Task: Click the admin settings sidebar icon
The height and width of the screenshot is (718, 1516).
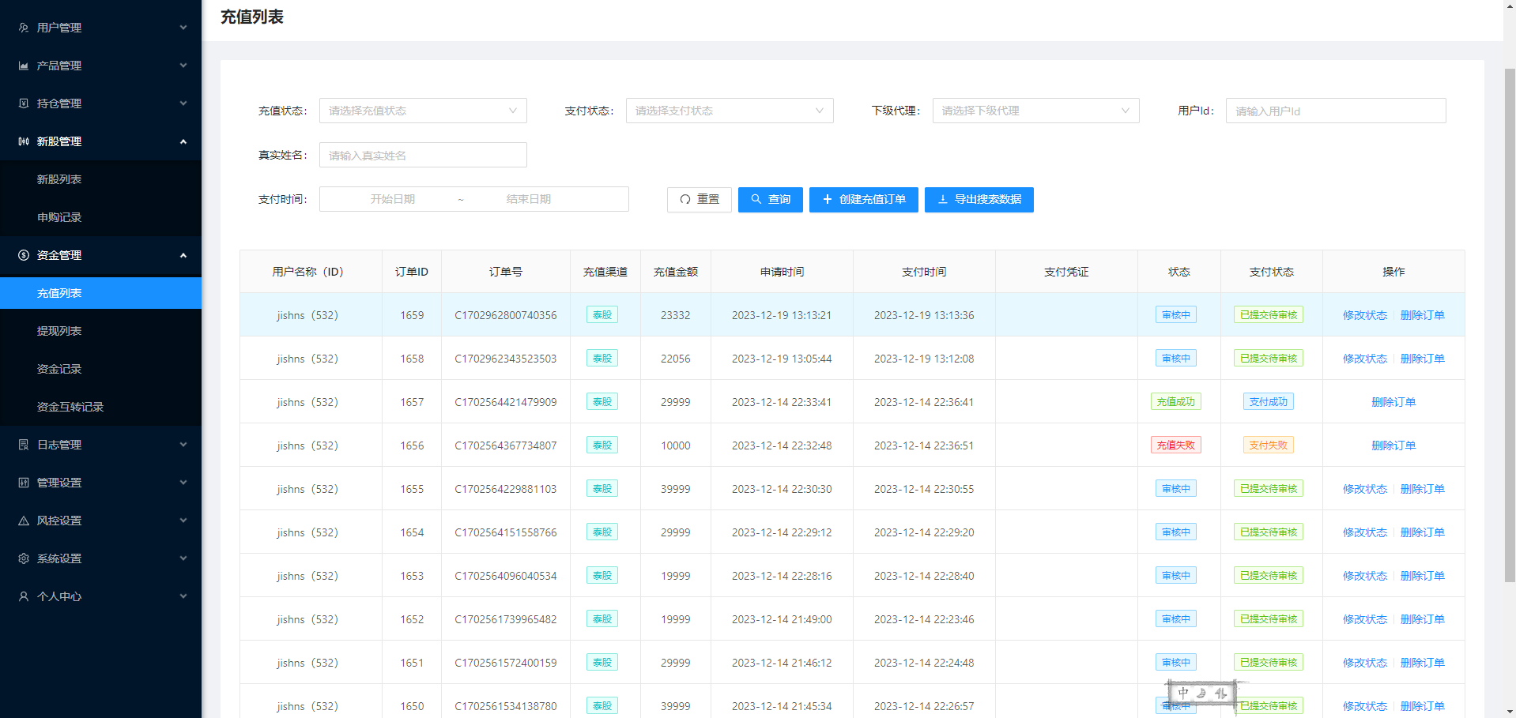Action: click(24, 483)
